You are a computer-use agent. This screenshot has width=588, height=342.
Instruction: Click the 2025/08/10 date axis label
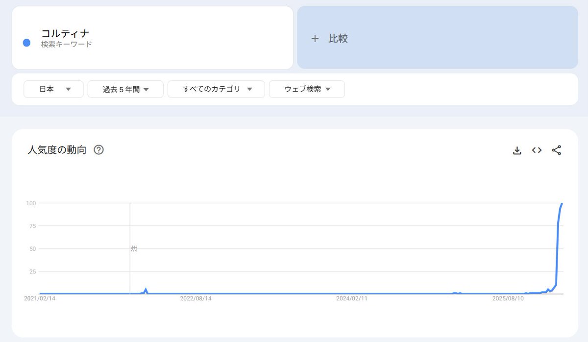[x=508, y=298]
